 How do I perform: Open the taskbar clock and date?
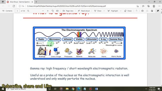152,89
